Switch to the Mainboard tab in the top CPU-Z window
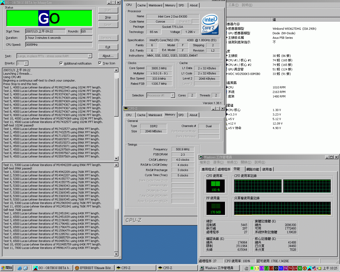Screen dimensions: 340x272 tap(155, 5)
